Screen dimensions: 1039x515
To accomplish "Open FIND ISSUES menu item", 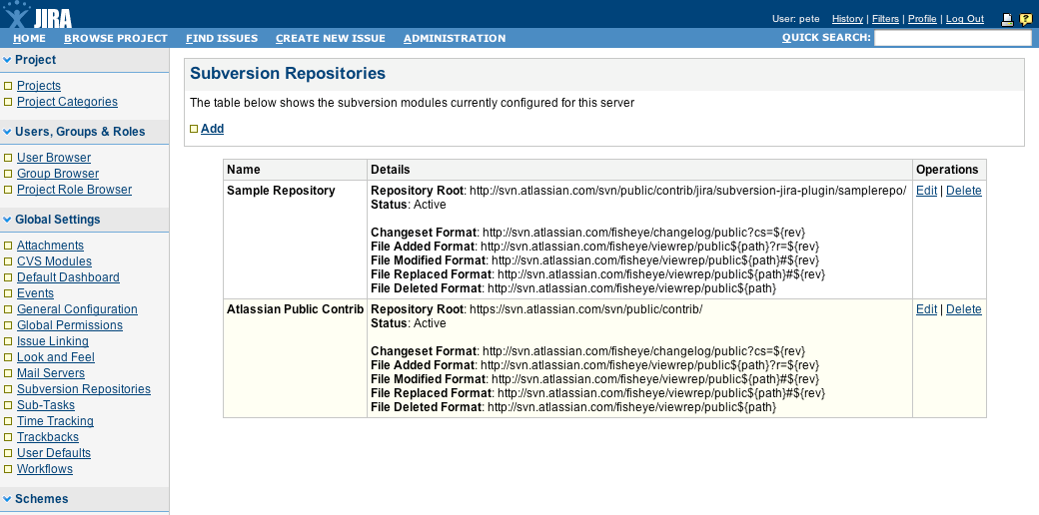I will (x=222, y=38).
